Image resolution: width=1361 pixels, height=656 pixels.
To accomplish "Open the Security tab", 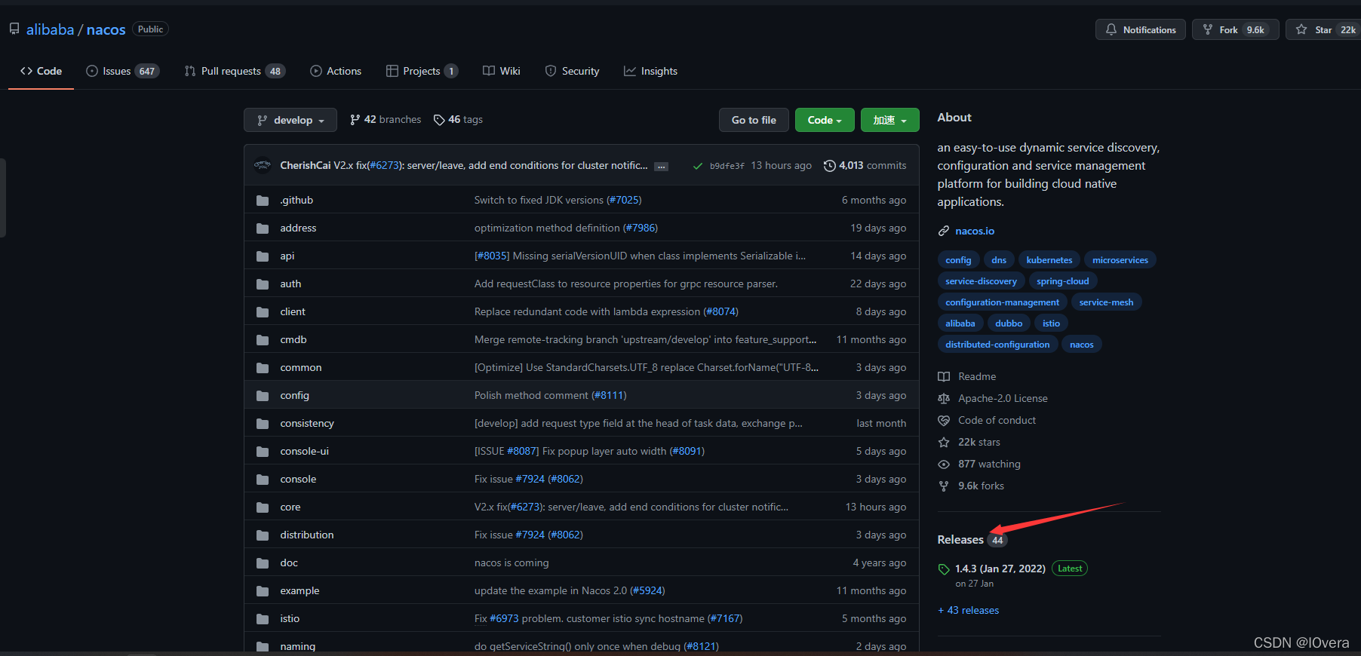I will pyautogui.click(x=572, y=71).
